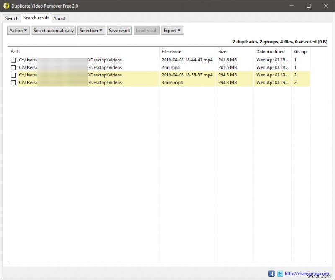Screen dimensions: 335x280
Task: Click group number of 3mm.mp4 row
Action: tap(295, 82)
